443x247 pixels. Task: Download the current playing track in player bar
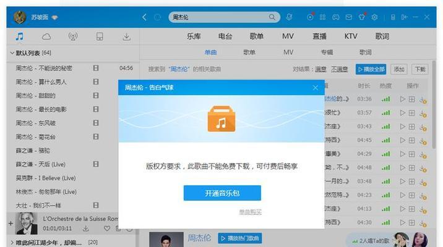[x=85, y=228]
